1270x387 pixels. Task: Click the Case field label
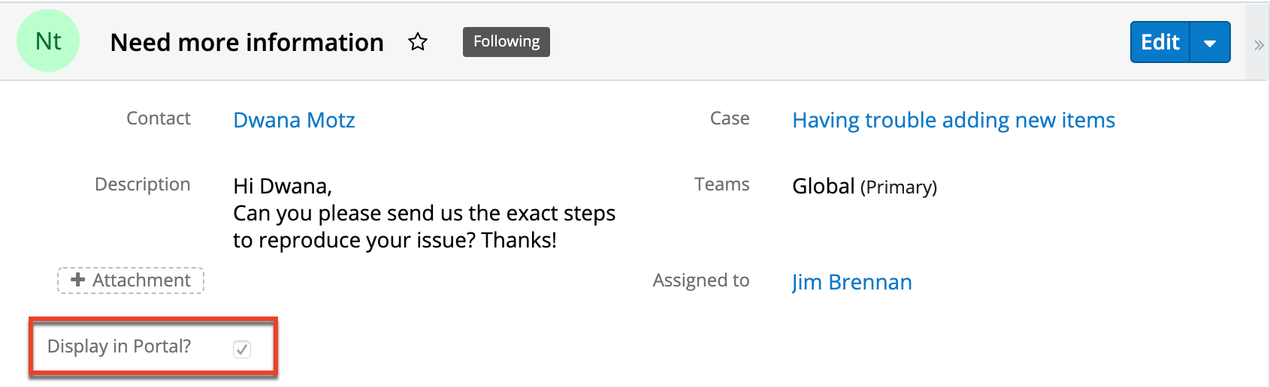point(729,118)
